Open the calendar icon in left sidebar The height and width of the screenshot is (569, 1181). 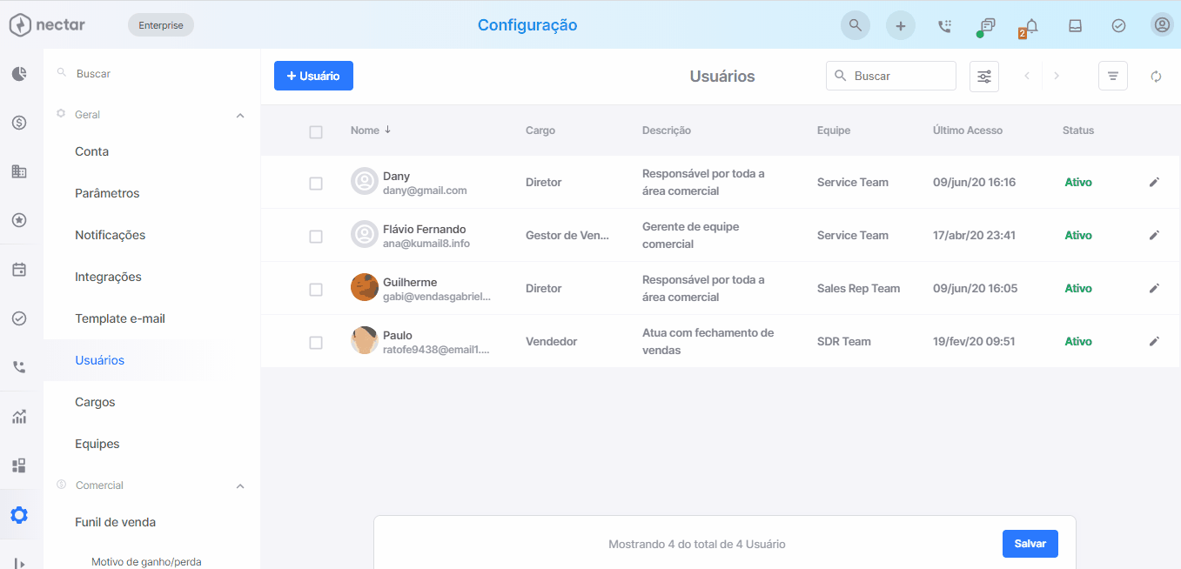click(x=19, y=270)
